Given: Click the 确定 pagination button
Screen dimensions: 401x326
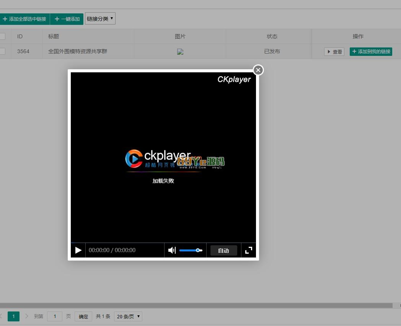Looking at the screenshot, I should 83,316.
